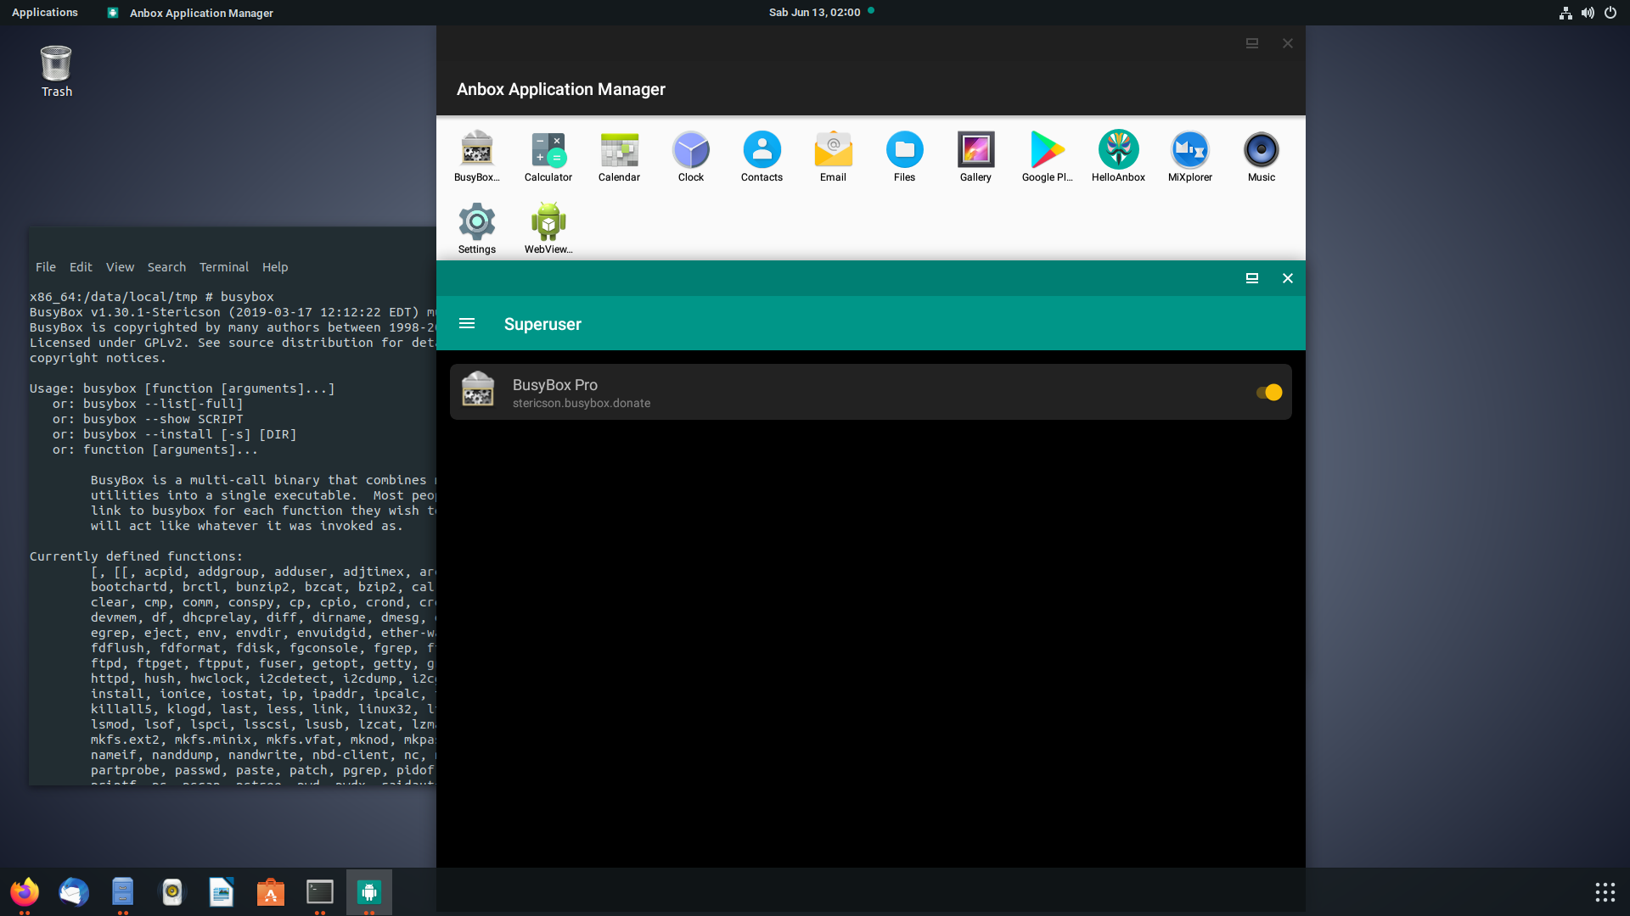Click the power icon in the top bar

1610,13
